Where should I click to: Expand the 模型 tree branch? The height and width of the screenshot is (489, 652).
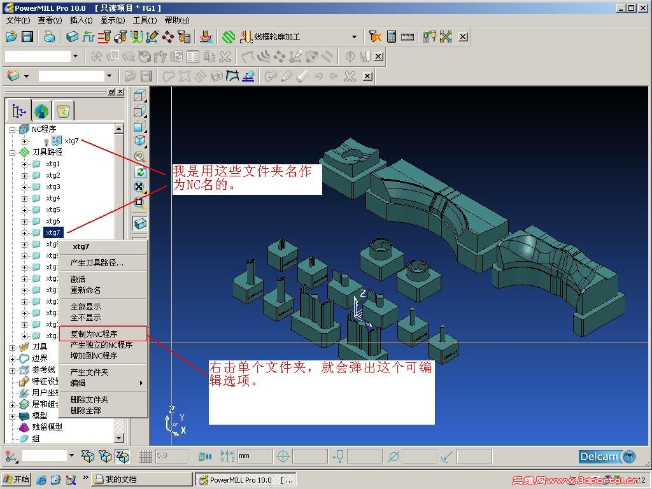[x=13, y=416]
